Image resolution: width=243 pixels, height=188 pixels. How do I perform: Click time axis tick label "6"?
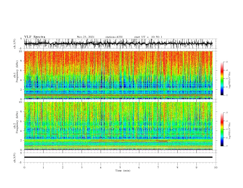click(x=139, y=167)
